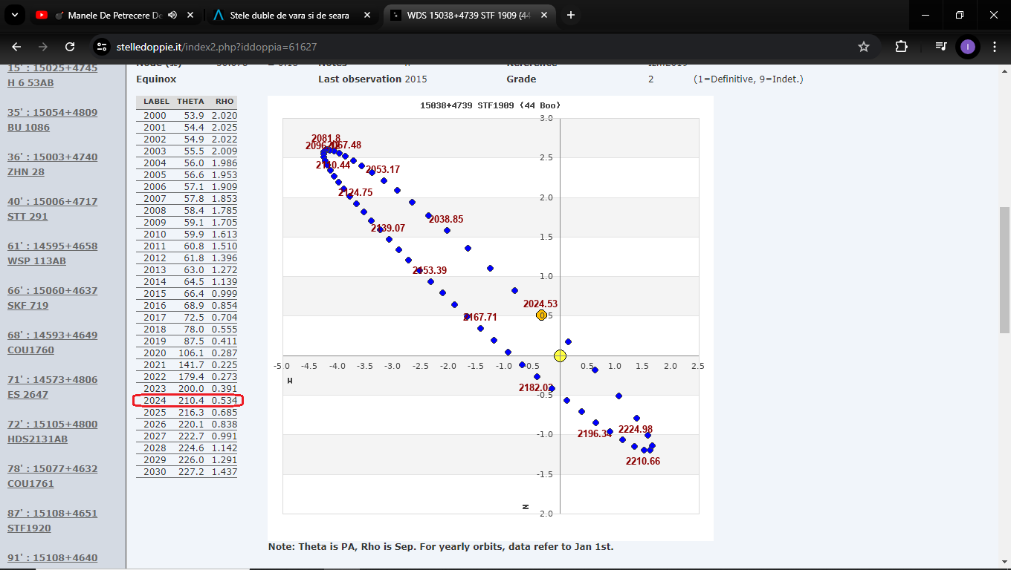Open the 14593+4649 COU1760 link
The height and width of the screenshot is (570, 1011).
[52, 342]
